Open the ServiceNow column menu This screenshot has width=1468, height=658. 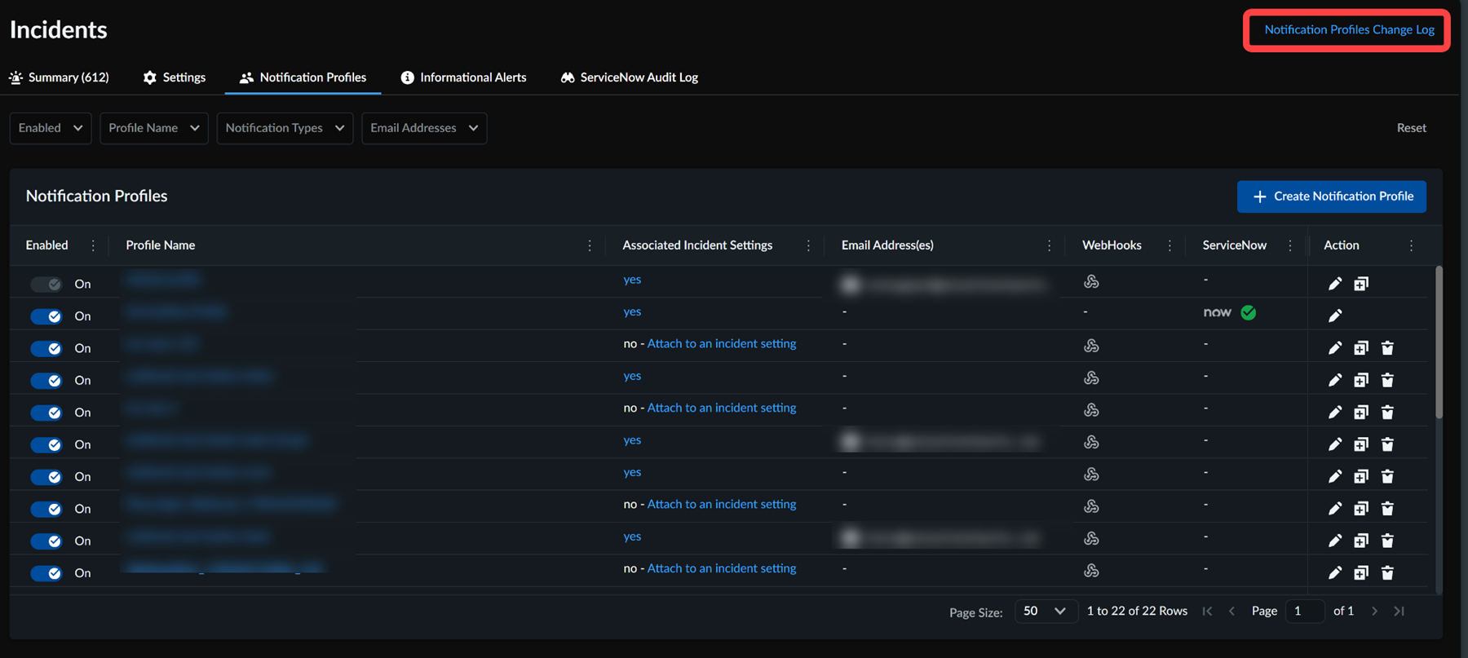[1289, 245]
